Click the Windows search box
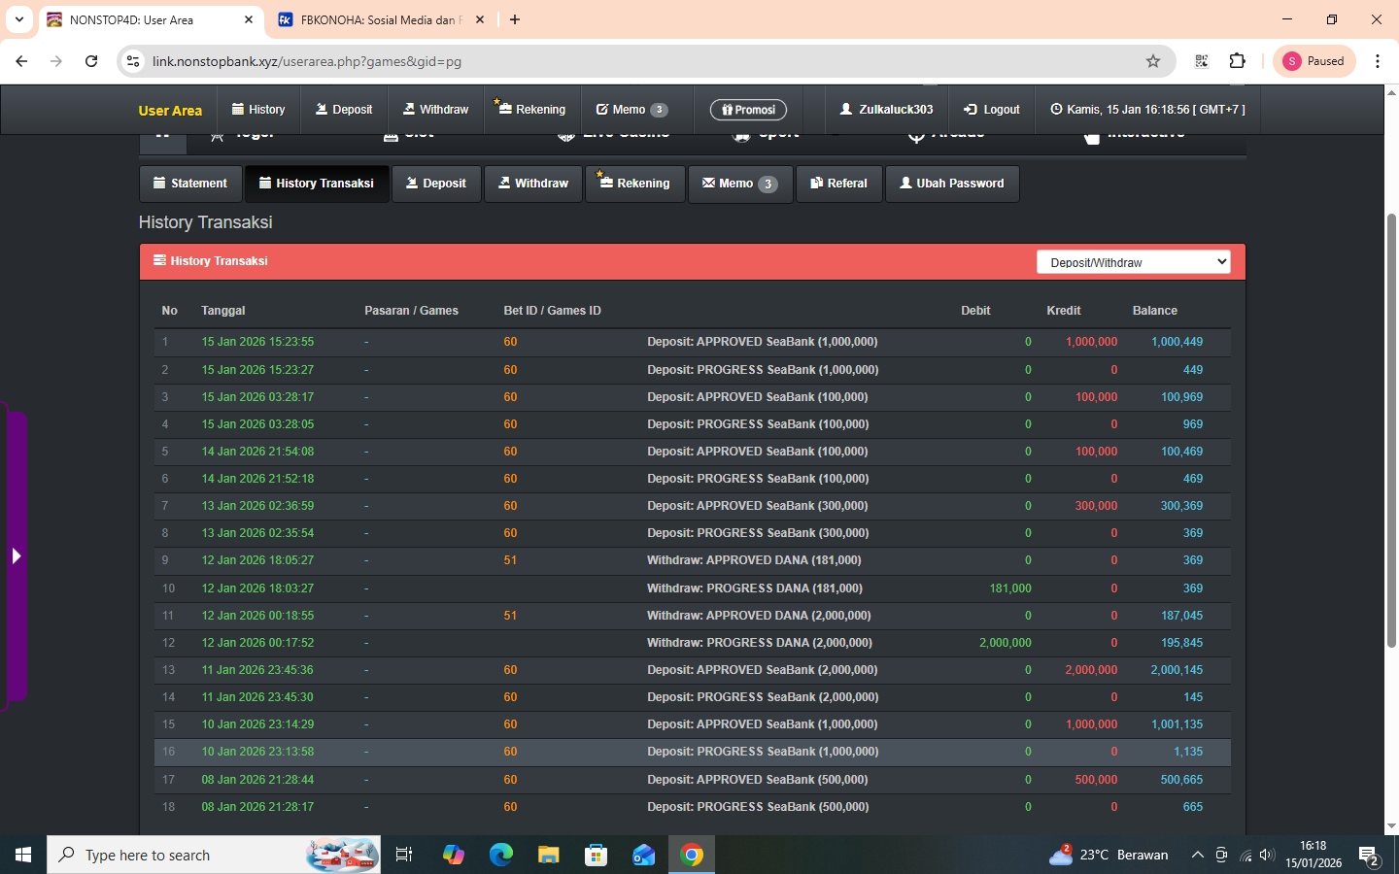 pos(214,855)
